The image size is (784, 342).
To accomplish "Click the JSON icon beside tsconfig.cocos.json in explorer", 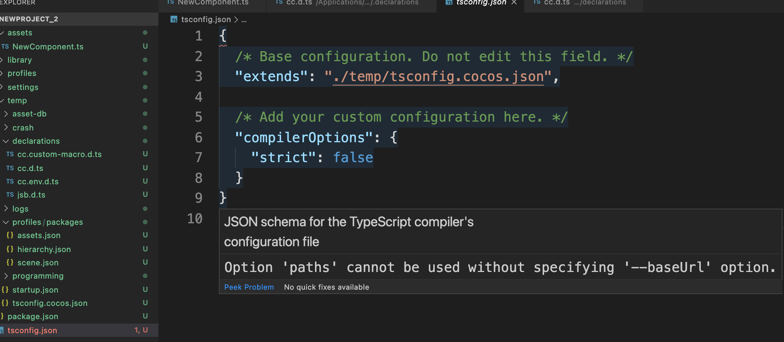I will point(5,303).
